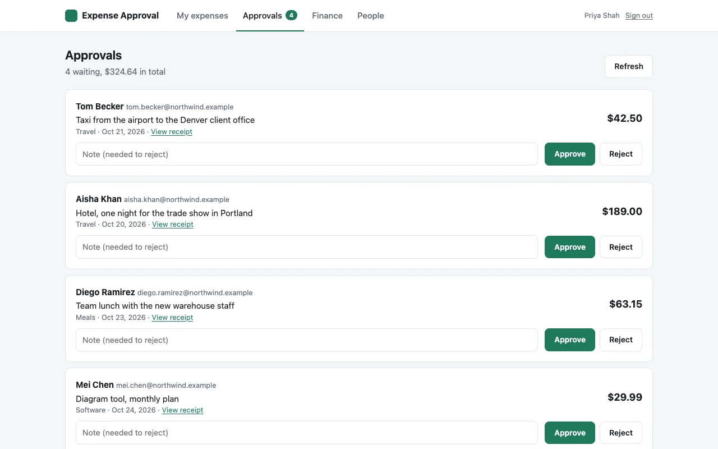This screenshot has height=449, width=718.
Task: Click the 'Taxi from the airport' description
Action: point(165,120)
